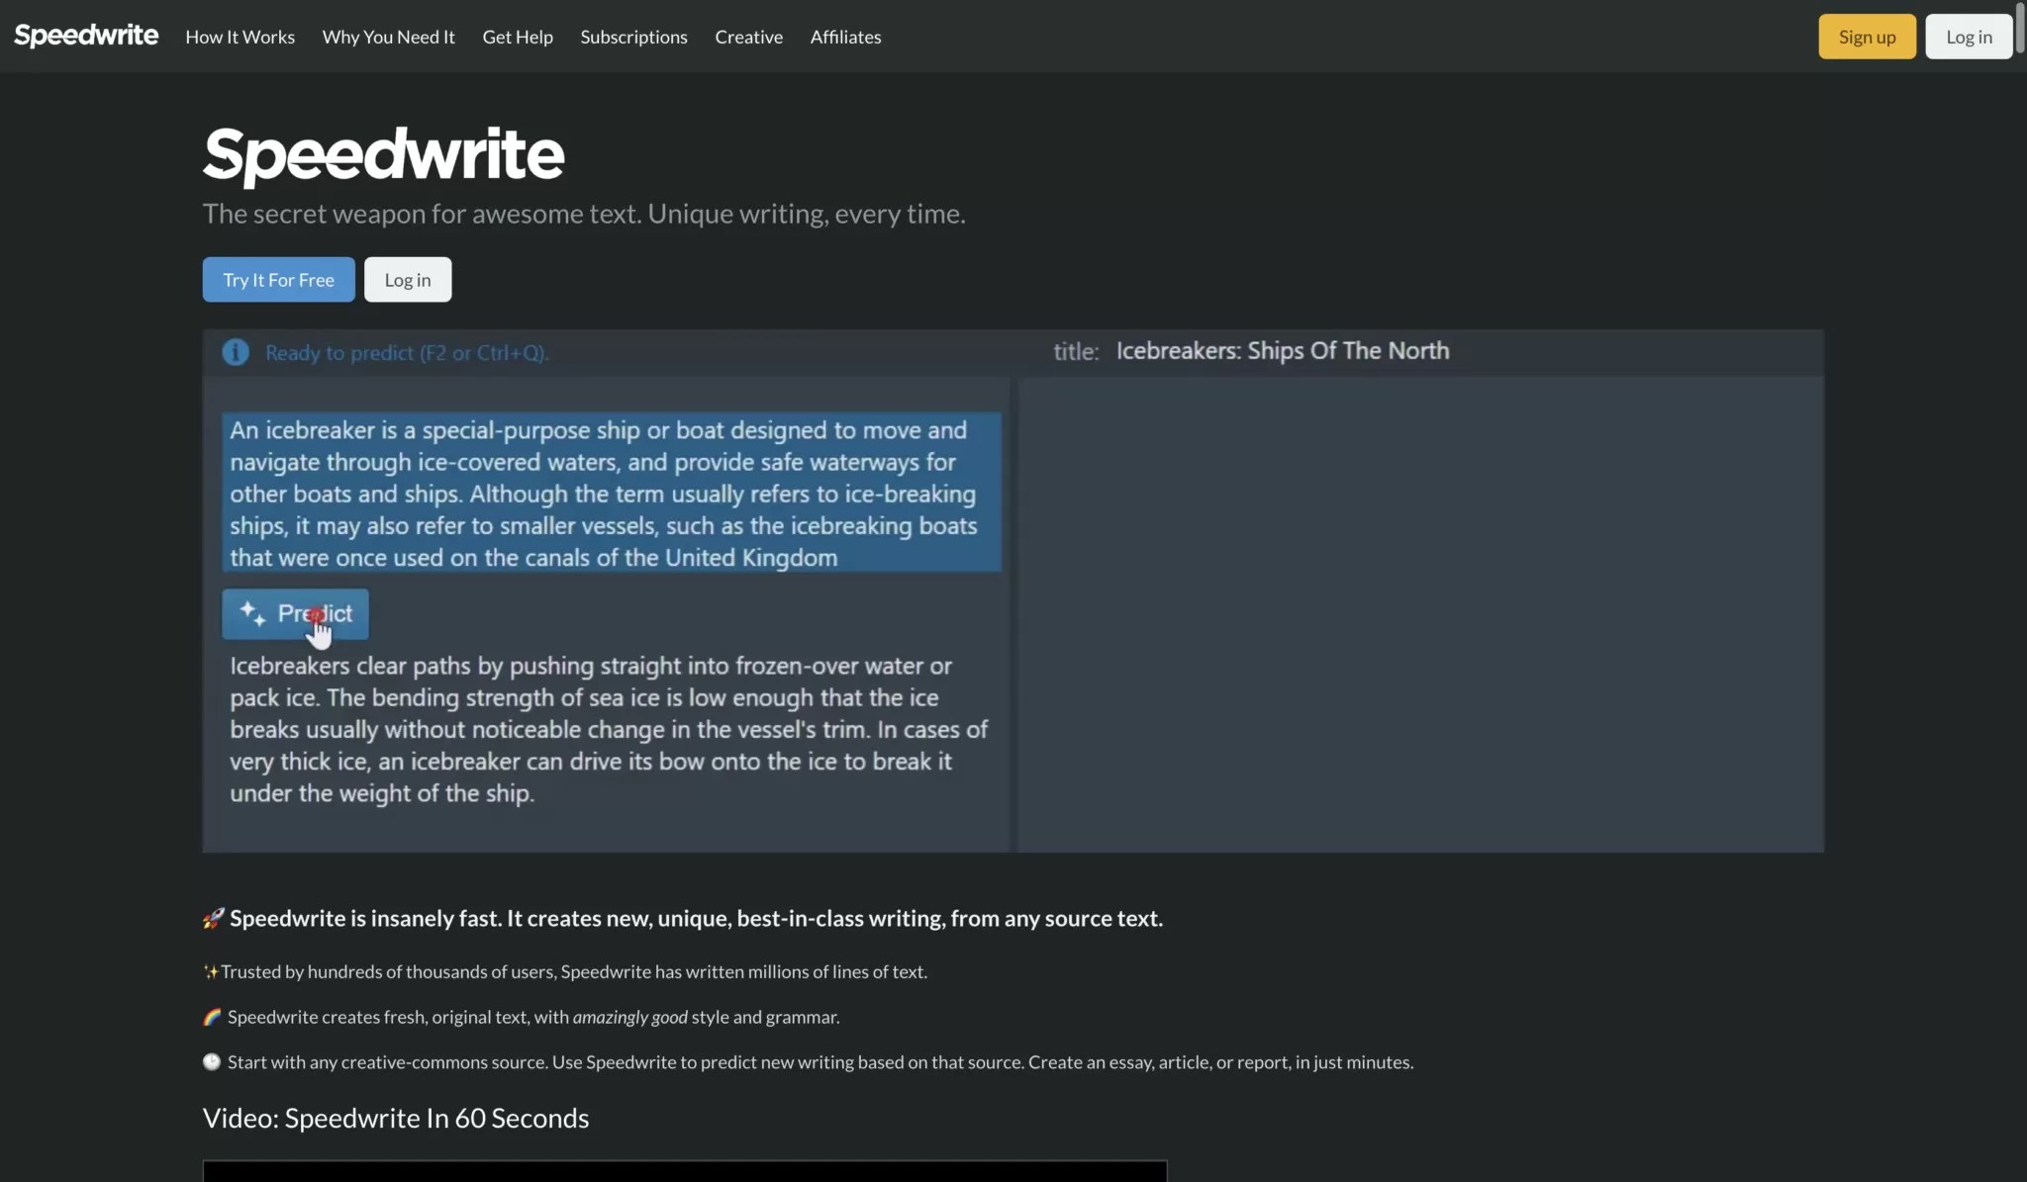
Task: Click the title field 'Icebreakers: Ships Of The North'
Action: [x=1283, y=350]
